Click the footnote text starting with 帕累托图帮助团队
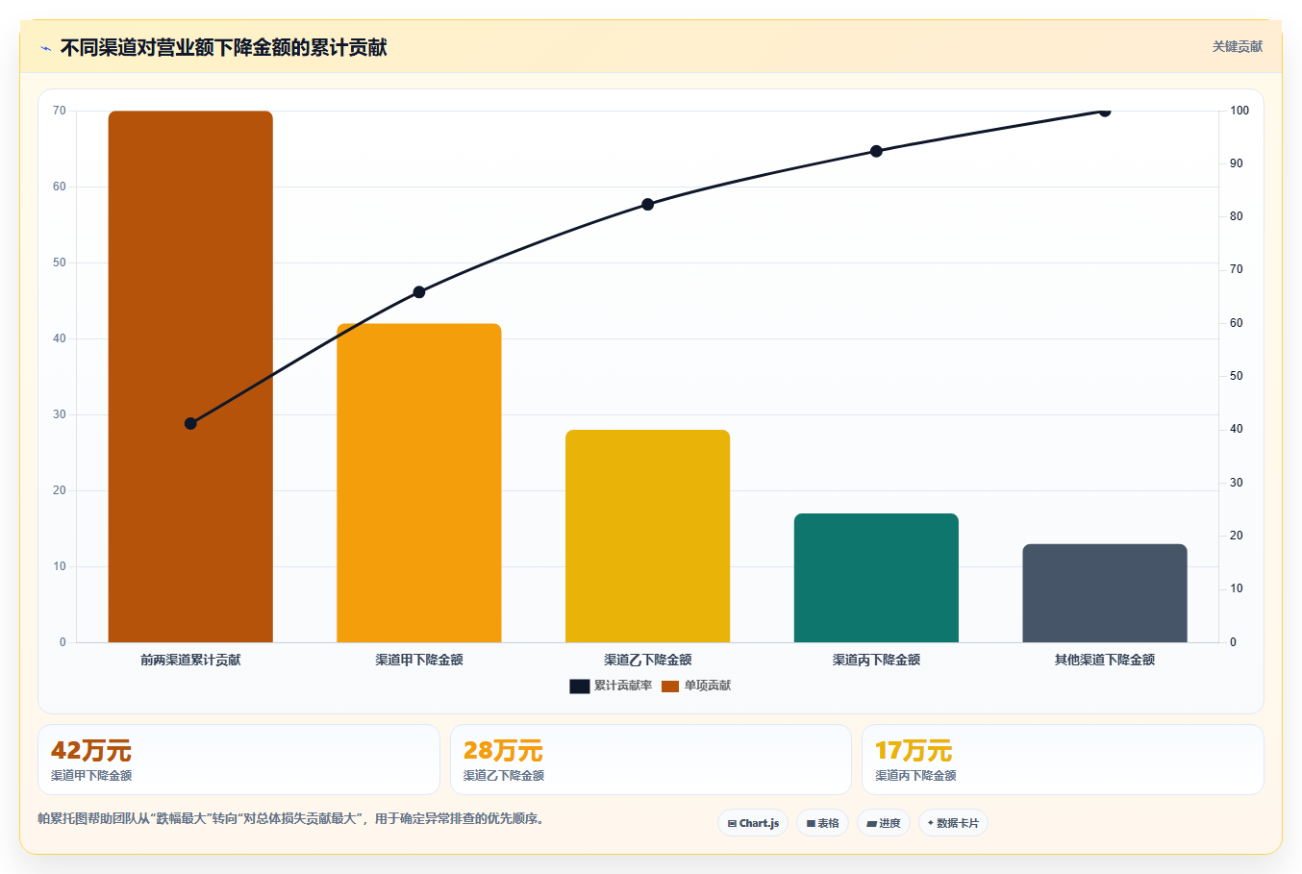 292,819
